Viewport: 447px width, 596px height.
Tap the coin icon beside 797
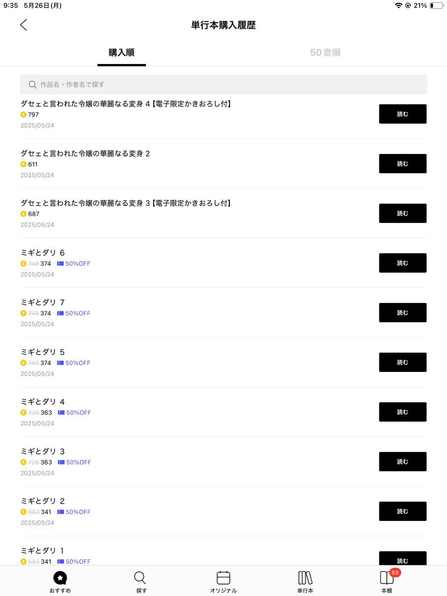(23, 115)
